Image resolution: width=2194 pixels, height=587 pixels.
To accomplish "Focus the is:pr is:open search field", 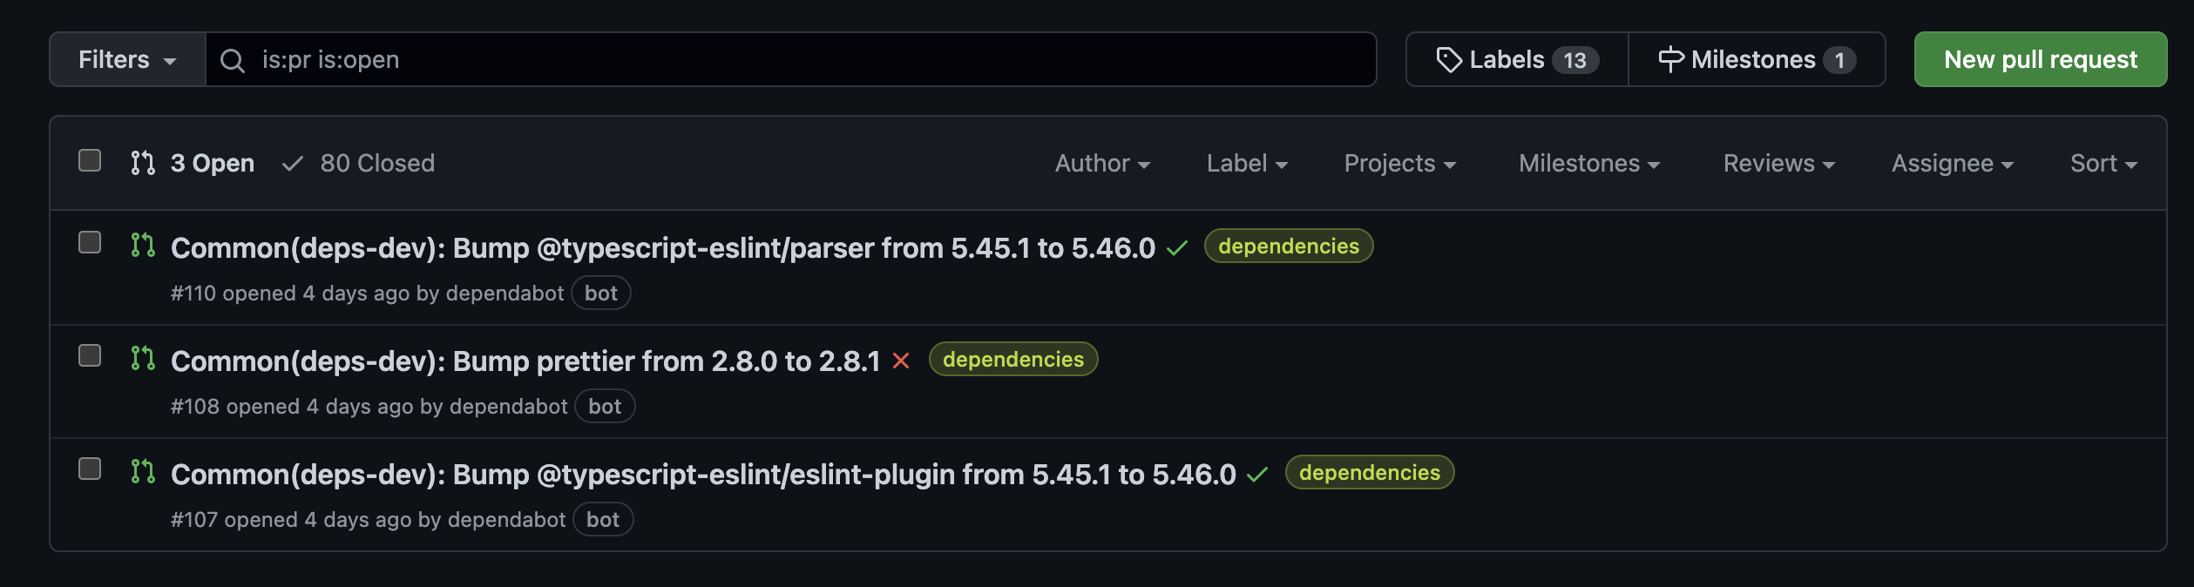I will pos(784,60).
